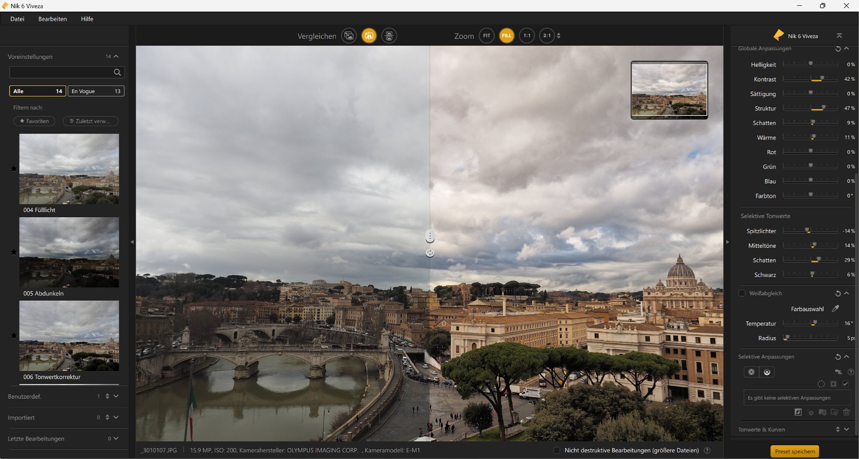
Task: Click the navigator preview thumbnail
Action: click(x=669, y=90)
